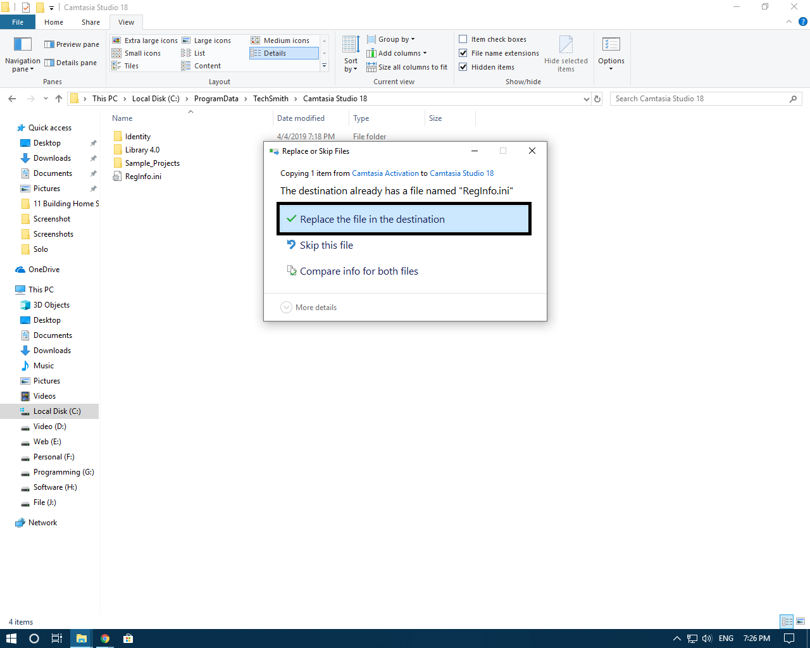The height and width of the screenshot is (648, 810).
Task: Toggle the Details pane
Action: pyautogui.click(x=70, y=63)
